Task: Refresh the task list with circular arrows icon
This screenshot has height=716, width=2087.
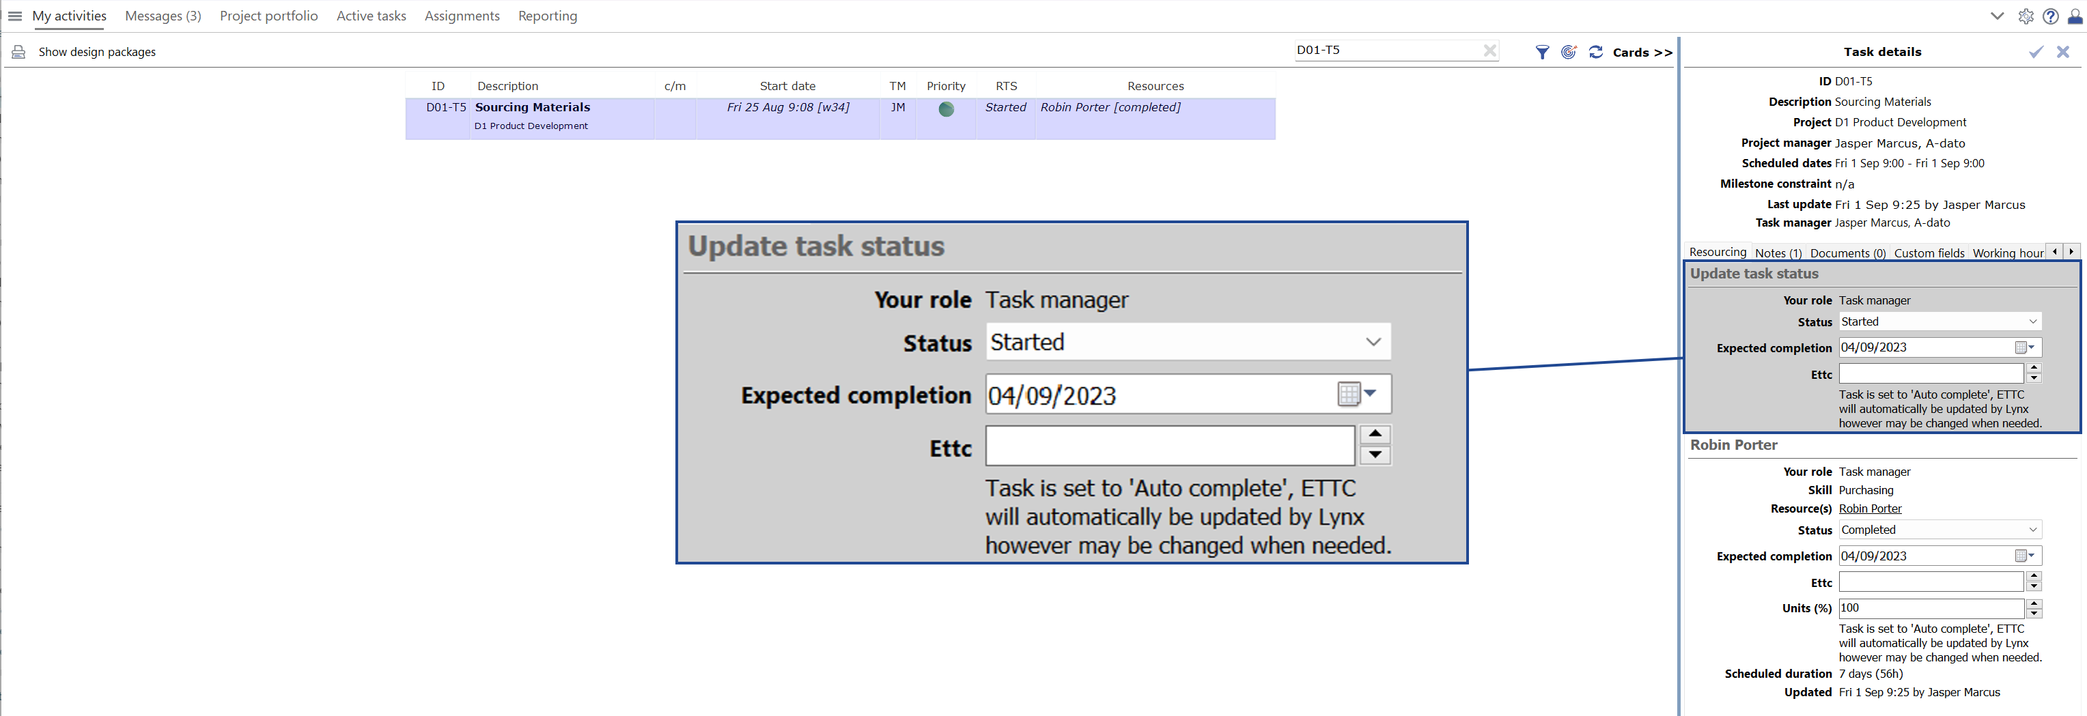Action: click(1595, 52)
